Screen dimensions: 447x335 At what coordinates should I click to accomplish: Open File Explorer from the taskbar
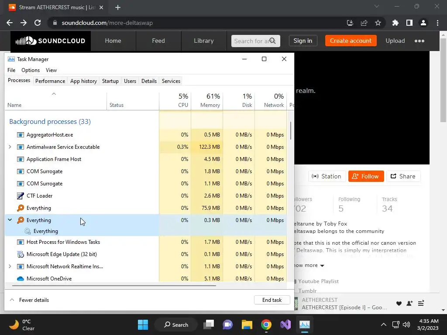coord(247,325)
